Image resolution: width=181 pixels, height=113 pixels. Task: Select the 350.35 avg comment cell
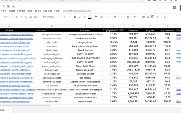[x=167, y=101]
